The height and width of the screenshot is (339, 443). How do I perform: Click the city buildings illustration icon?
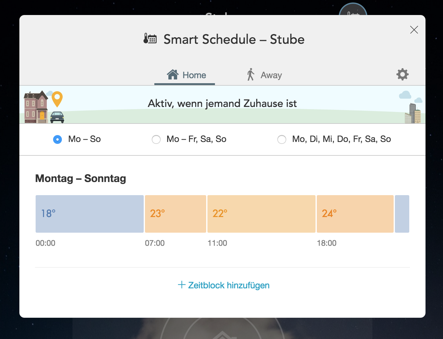[x=413, y=114]
